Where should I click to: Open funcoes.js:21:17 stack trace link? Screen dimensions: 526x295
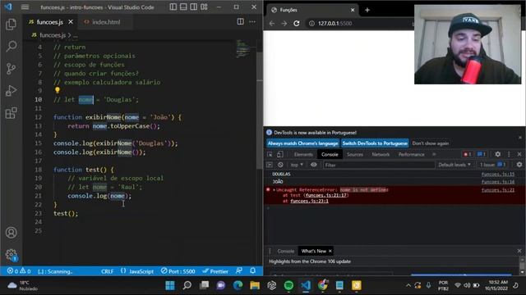[x=325, y=195]
